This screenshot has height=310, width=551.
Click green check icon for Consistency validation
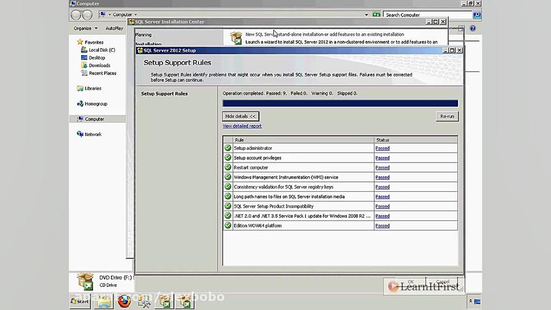tap(228, 187)
